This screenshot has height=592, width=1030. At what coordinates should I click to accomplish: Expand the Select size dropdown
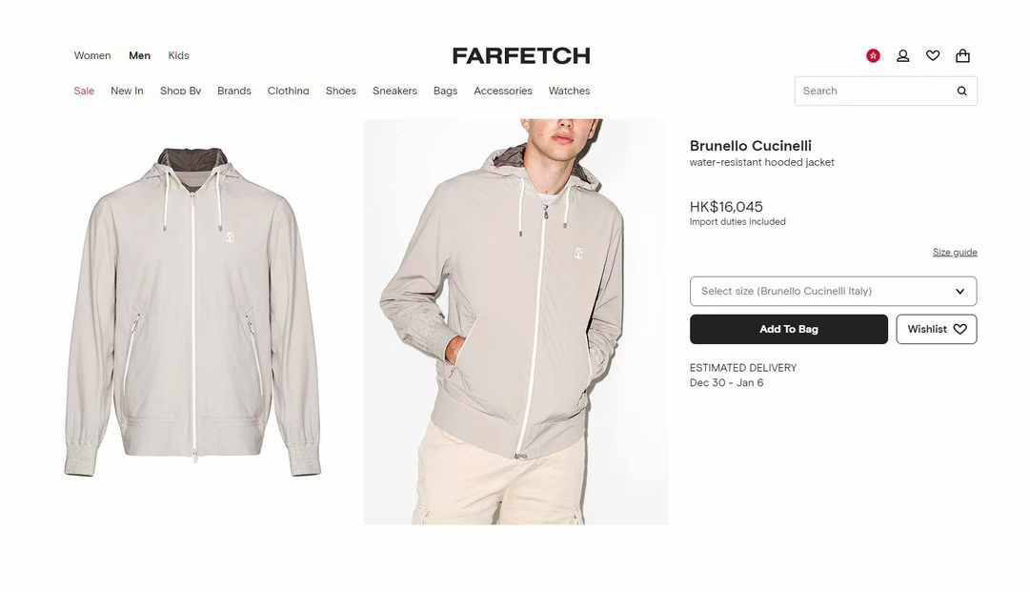pyautogui.click(x=833, y=291)
